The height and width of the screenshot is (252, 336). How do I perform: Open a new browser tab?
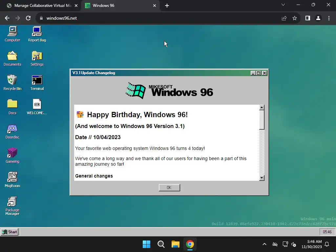coord(167,6)
